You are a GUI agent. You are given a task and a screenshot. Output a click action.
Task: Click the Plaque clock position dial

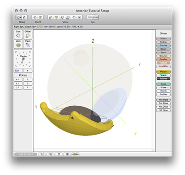tap(23, 59)
